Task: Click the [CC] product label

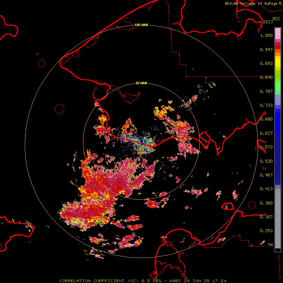Action: (268, 22)
